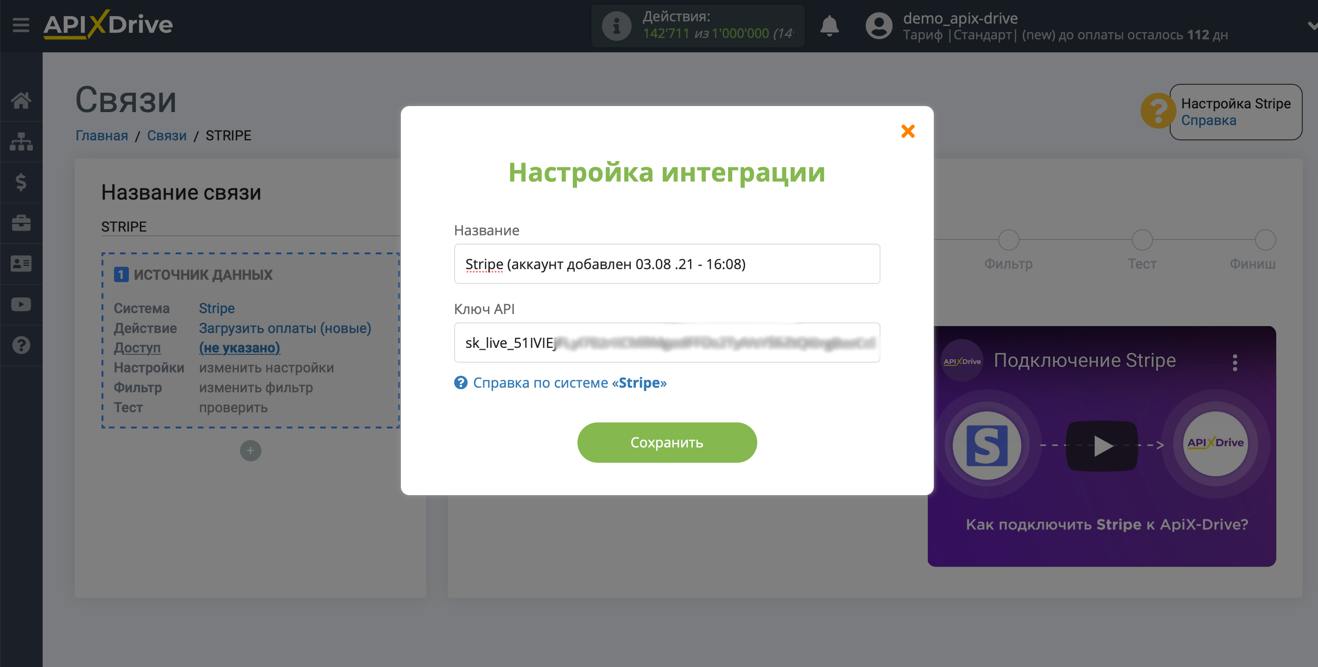Click the orange help question icon
1318x667 pixels.
pos(1158,111)
